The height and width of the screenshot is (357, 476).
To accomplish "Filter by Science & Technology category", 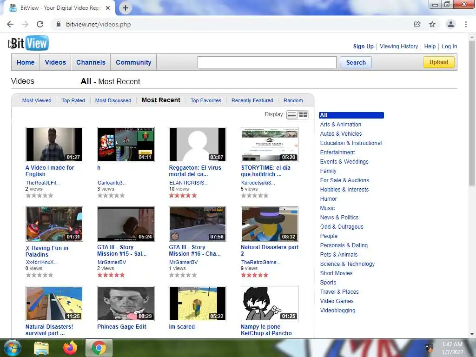I will click(347, 264).
